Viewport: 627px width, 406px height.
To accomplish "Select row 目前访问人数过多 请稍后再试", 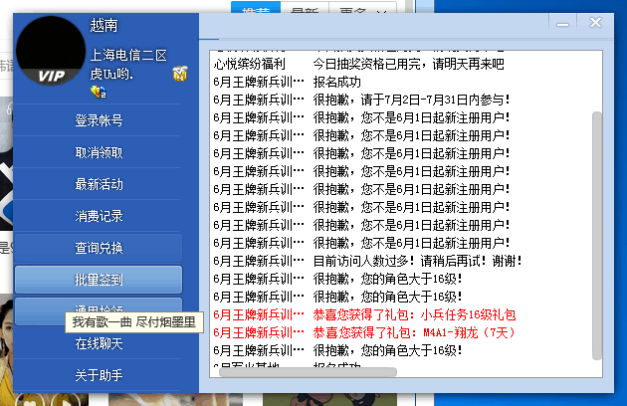I will coord(368,261).
